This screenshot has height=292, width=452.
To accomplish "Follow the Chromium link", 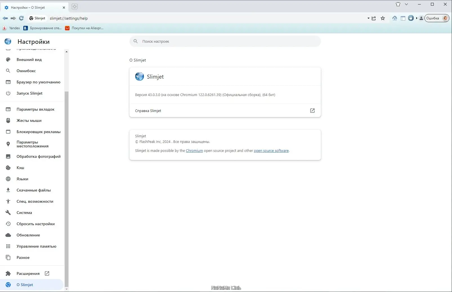I will (x=194, y=151).
